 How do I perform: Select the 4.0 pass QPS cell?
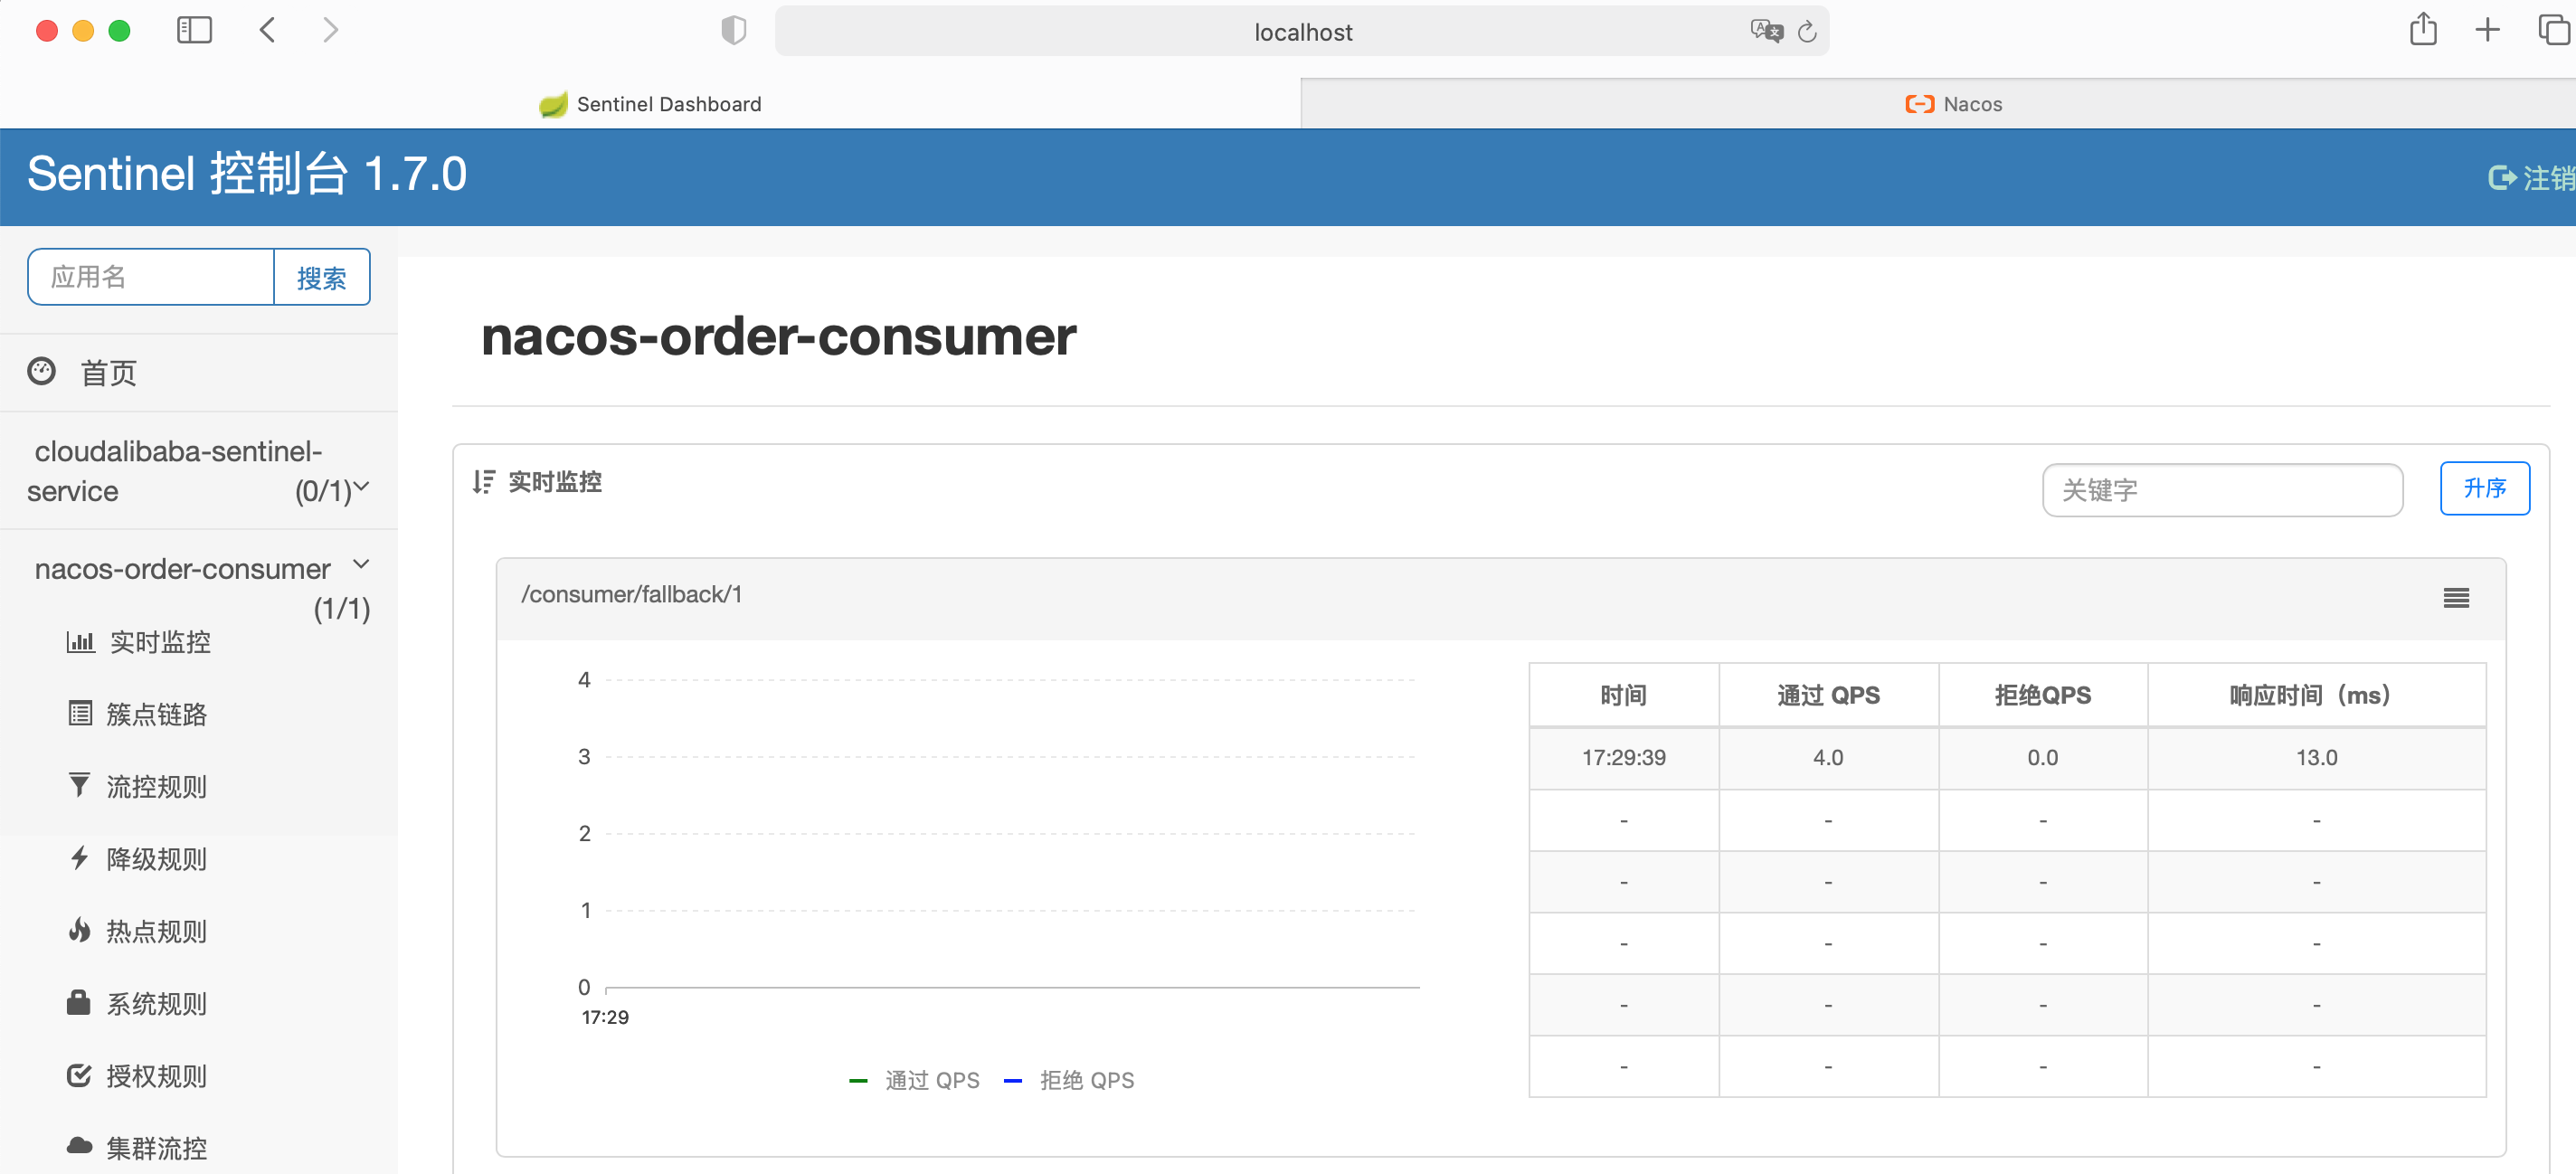click(x=1829, y=758)
